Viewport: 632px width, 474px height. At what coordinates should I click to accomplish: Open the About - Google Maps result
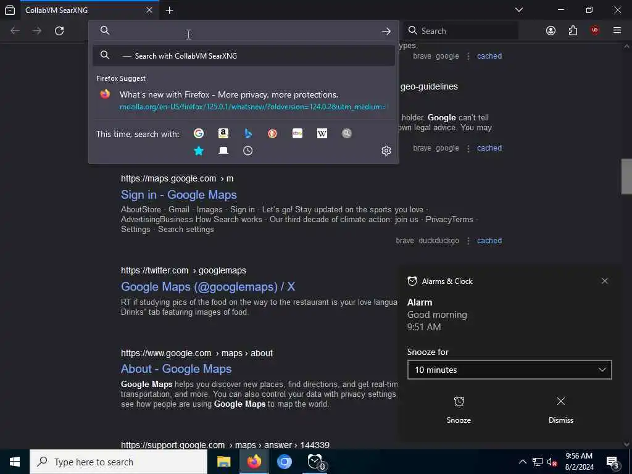point(176,369)
